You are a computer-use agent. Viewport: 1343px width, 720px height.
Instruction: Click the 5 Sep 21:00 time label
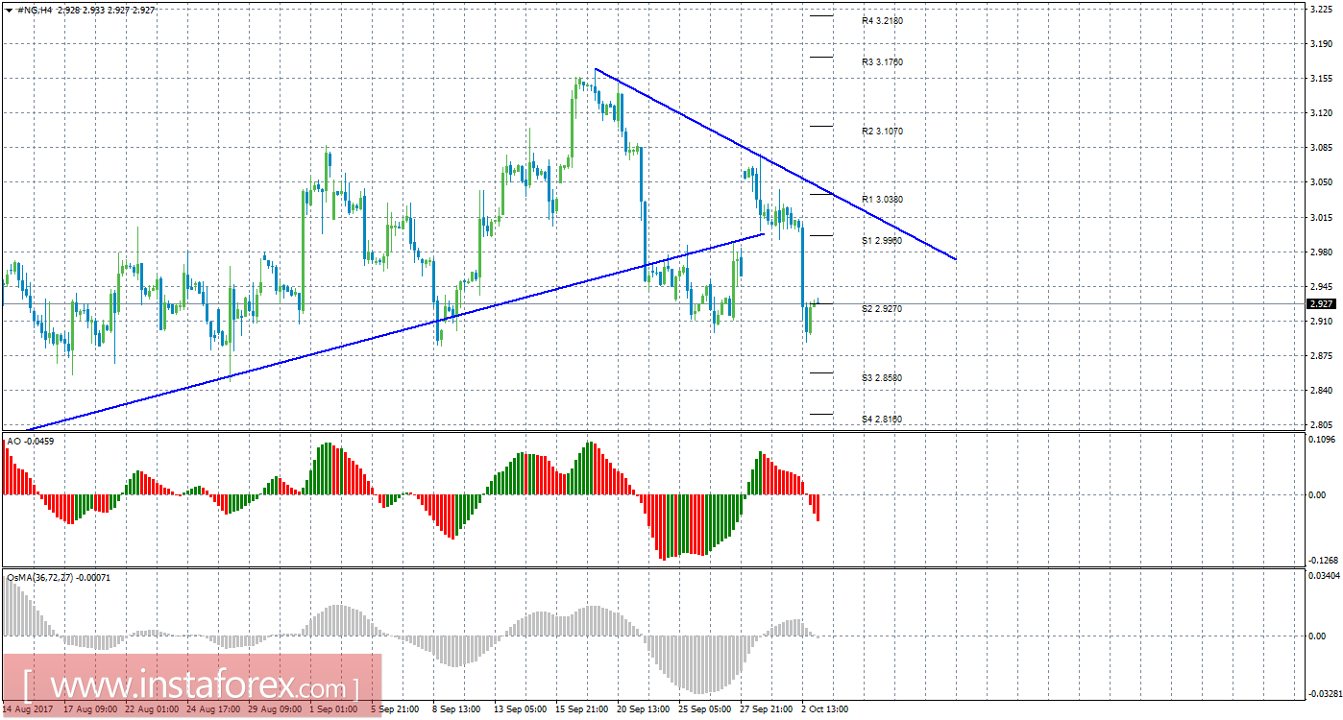(395, 709)
